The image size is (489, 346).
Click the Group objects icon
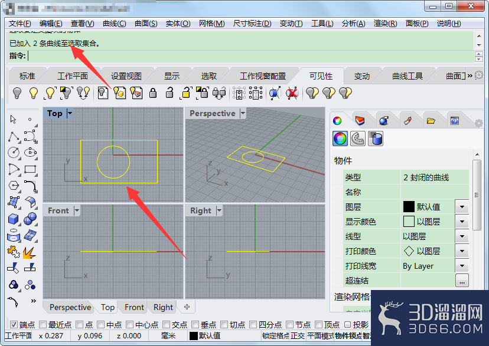coord(14,285)
